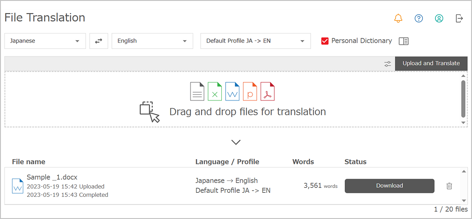Open the help question mark icon
Viewport: 472px width, 219px height.
pyautogui.click(x=419, y=19)
